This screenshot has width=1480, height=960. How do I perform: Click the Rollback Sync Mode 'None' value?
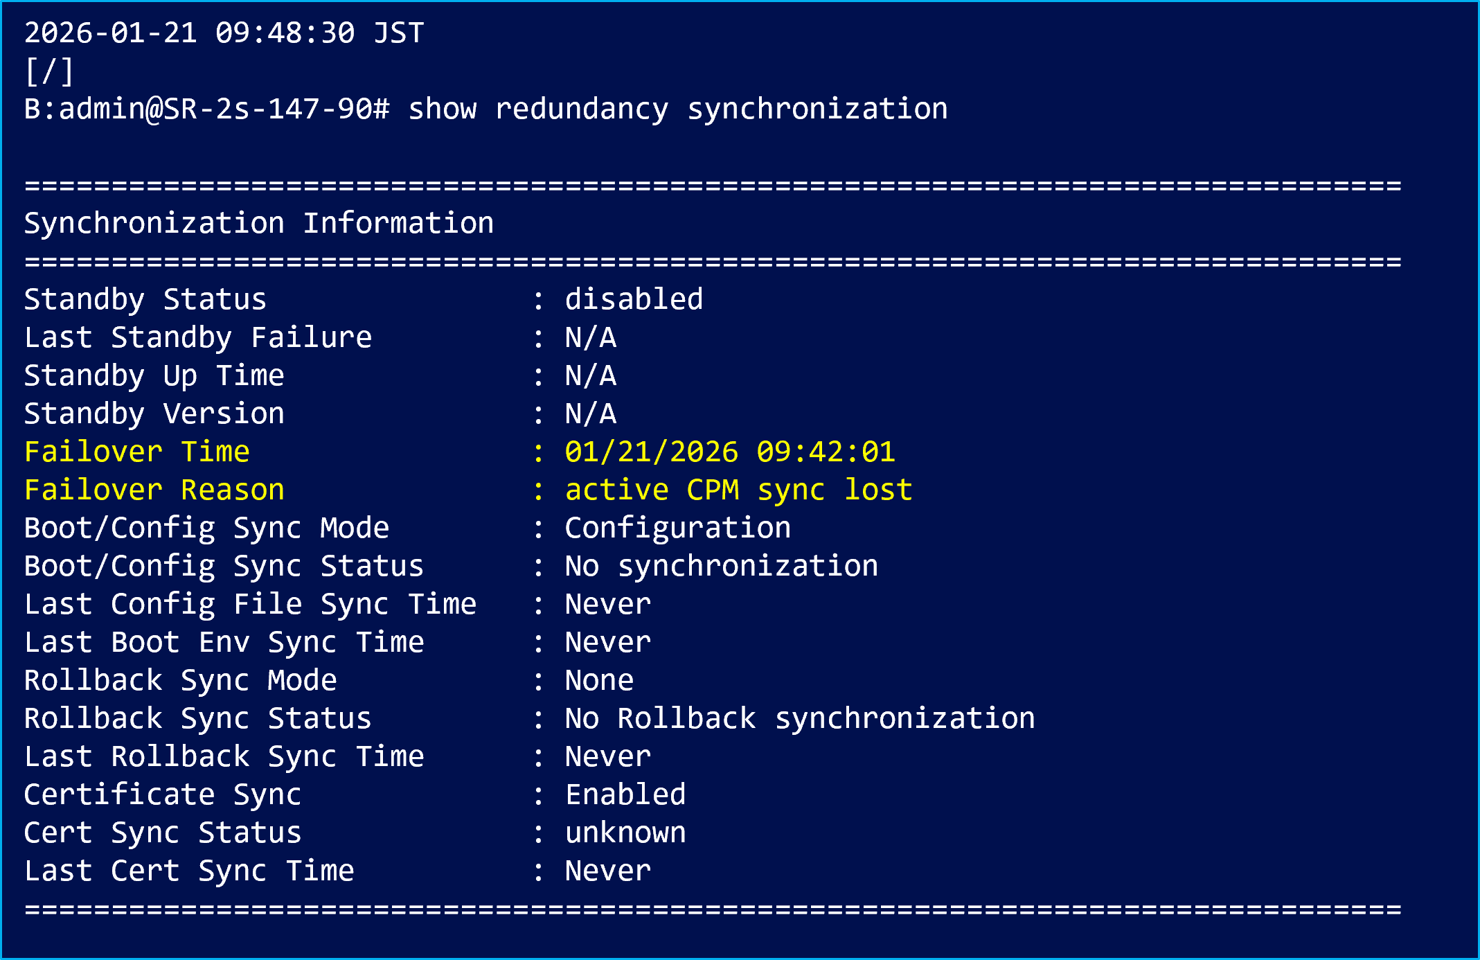pos(599,680)
